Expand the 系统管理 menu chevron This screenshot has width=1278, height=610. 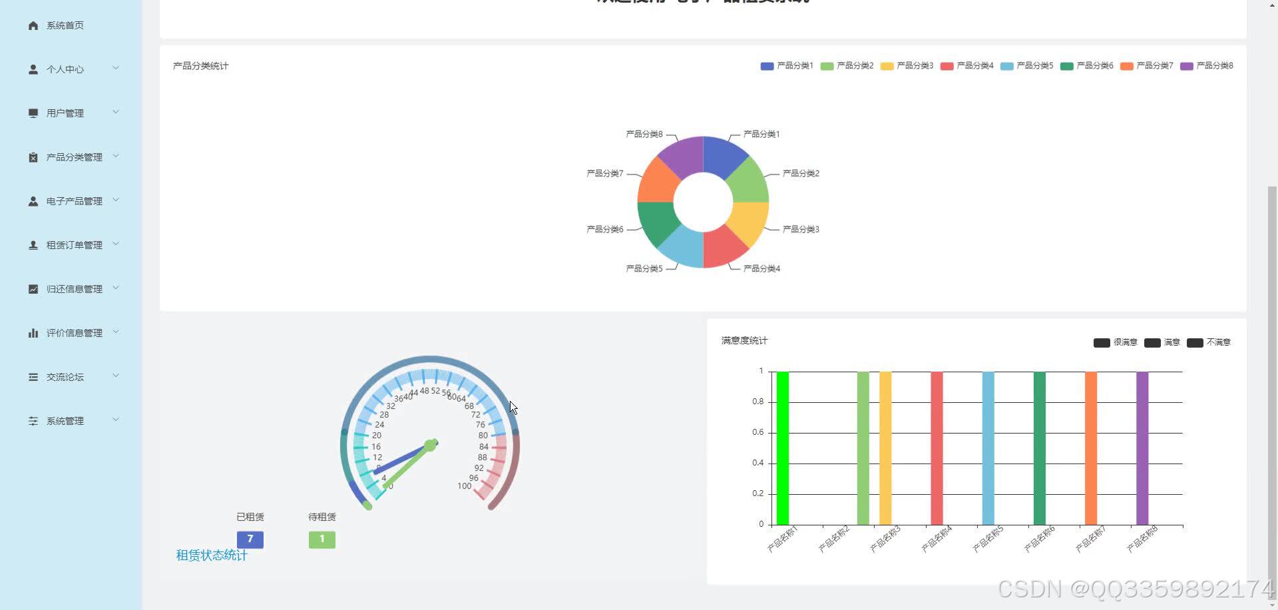coord(116,420)
